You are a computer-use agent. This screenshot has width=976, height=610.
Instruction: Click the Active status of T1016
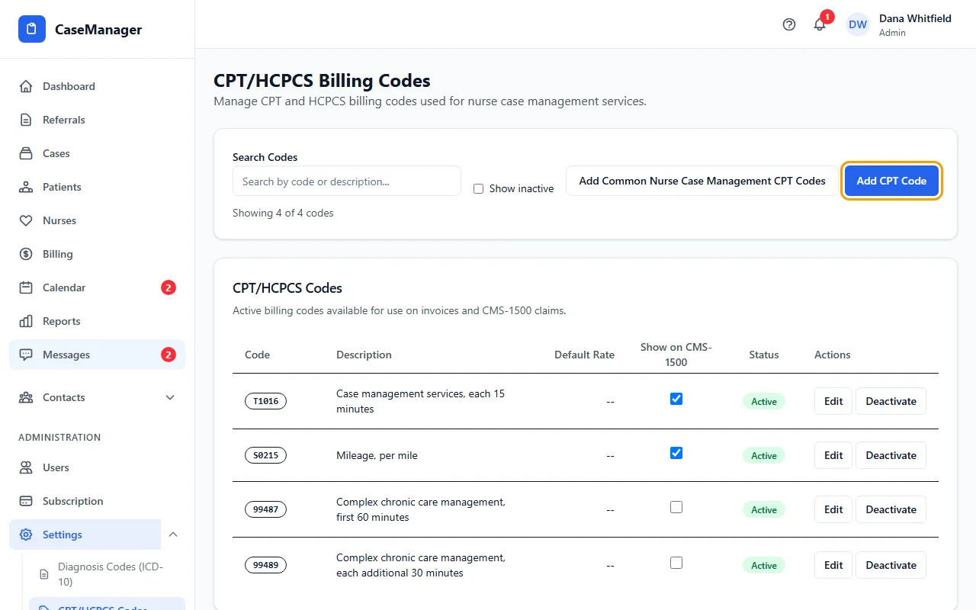pos(764,402)
